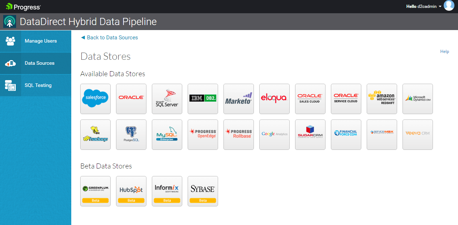458x225 pixels.
Task: Select the Salesforce data store
Action: (x=95, y=99)
